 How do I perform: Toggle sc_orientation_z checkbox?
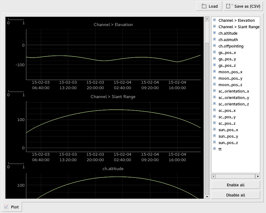215,104
